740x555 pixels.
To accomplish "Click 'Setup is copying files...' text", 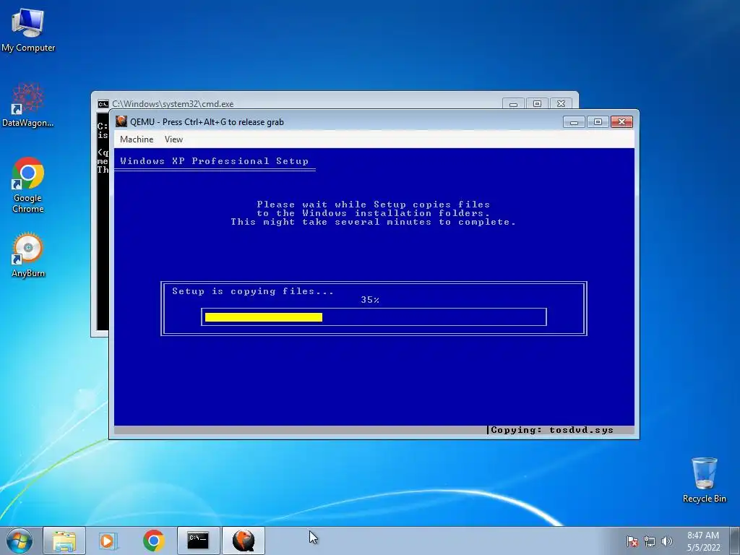I will tap(252, 291).
